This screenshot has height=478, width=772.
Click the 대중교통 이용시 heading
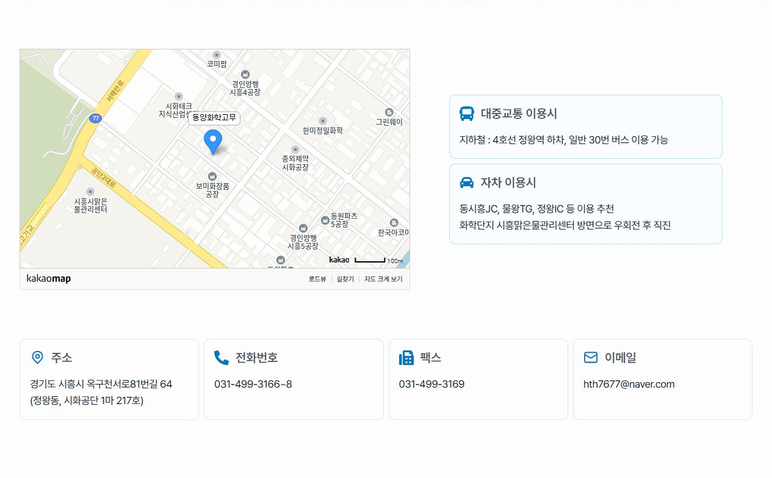(x=519, y=114)
